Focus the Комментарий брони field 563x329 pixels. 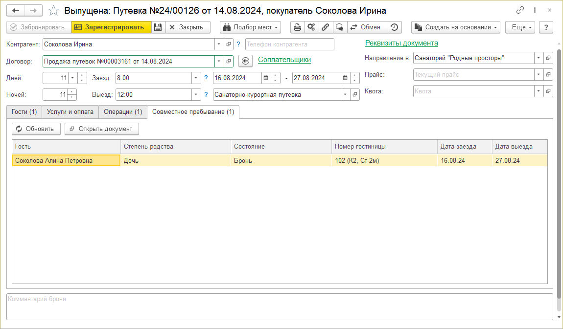[280, 307]
